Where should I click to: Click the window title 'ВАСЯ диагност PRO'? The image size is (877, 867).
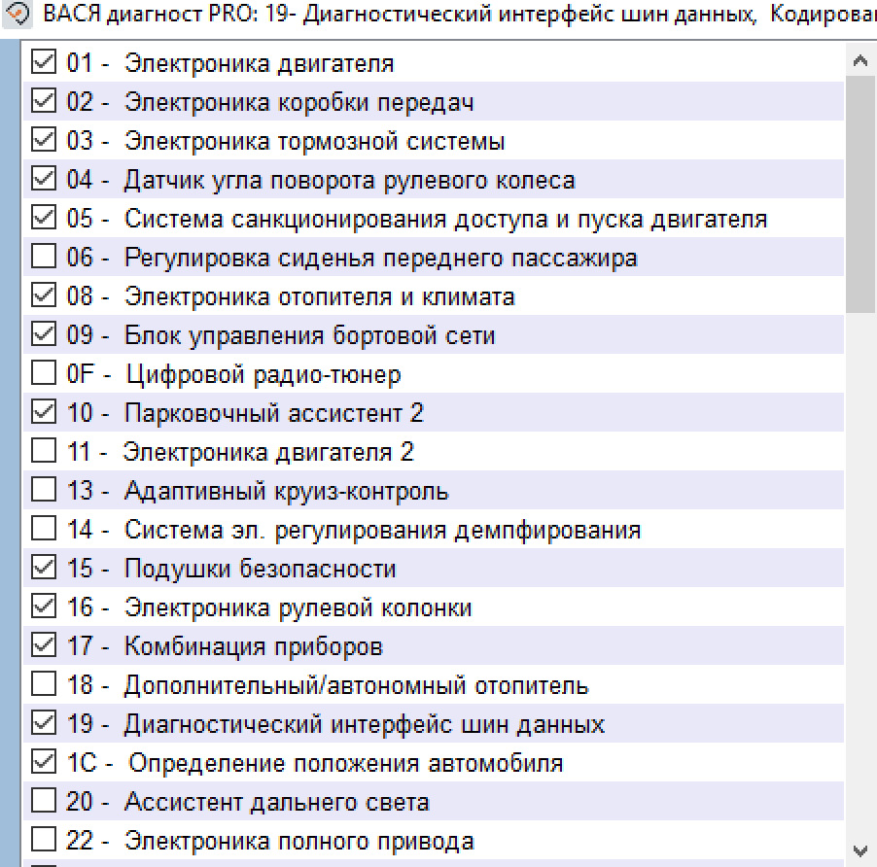(x=150, y=14)
